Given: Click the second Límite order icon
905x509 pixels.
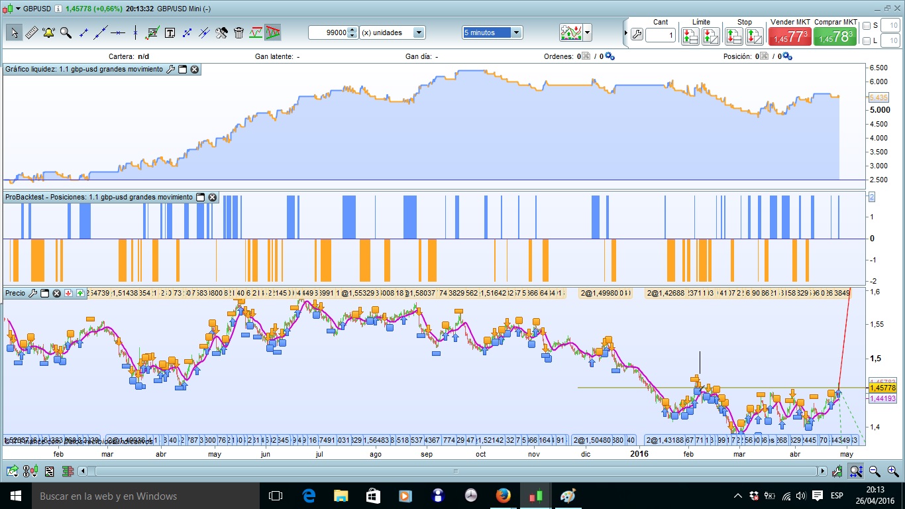Looking at the screenshot, I should (x=711, y=36).
